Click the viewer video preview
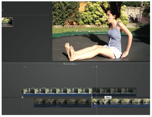Image resolution: width=152 pixels, height=117 pixels. coord(101,31)
